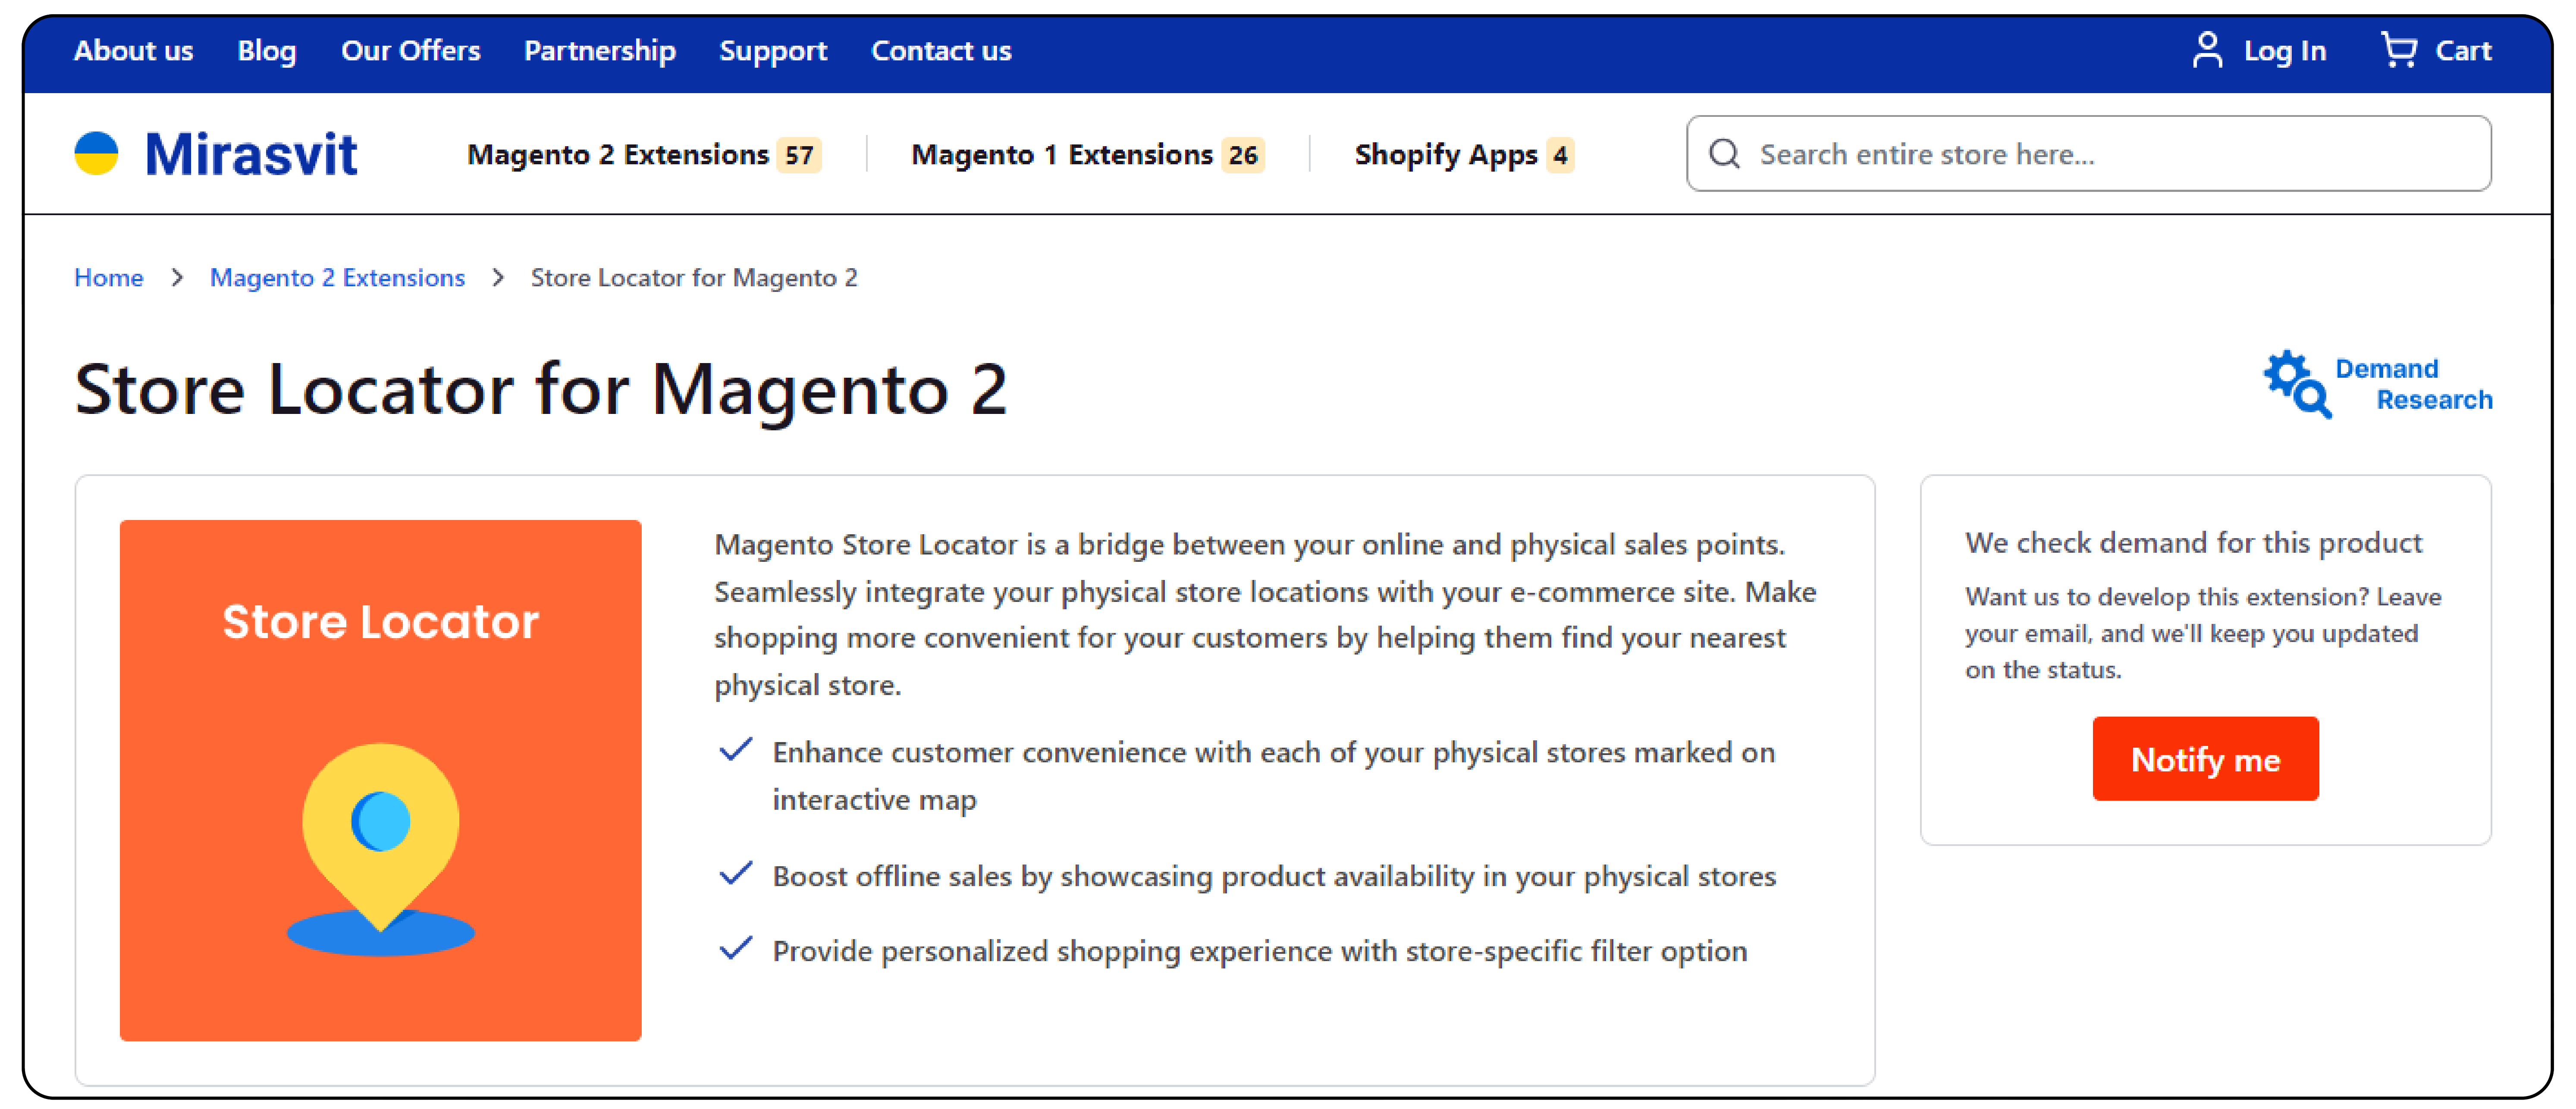Open the Support page
Viewport: 2576px width, 1109px height.
773,50
